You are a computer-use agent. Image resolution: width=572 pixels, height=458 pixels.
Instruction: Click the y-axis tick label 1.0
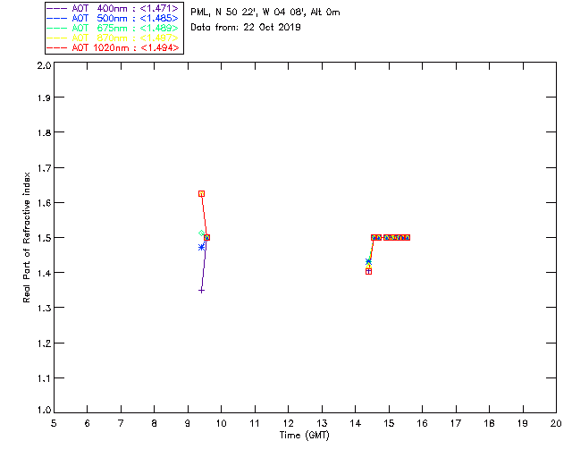point(44,410)
